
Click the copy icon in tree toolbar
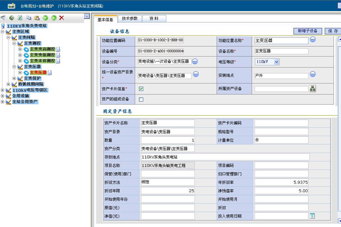pos(29,18)
